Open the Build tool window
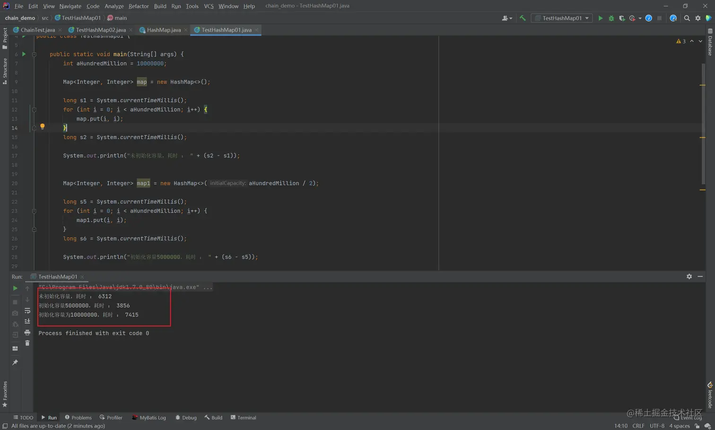715x430 pixels. point(213,418)
